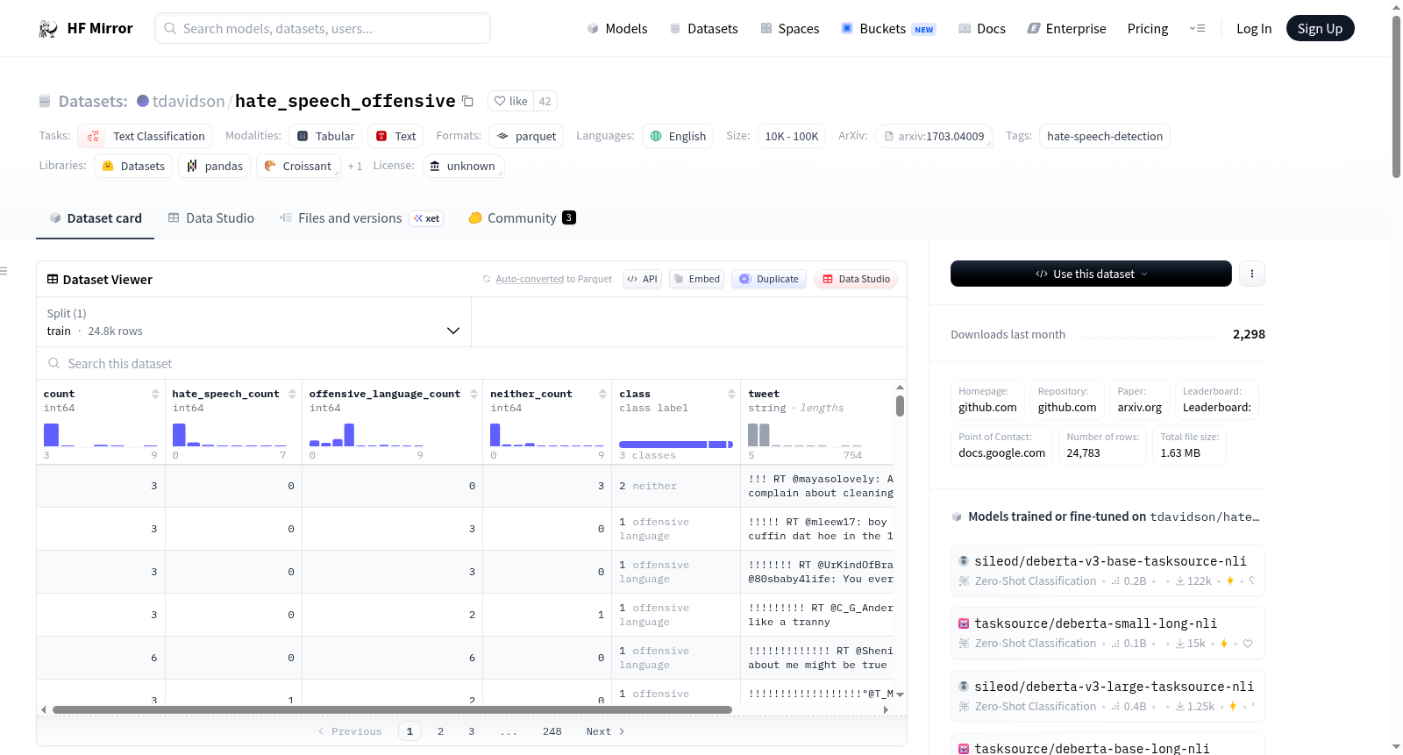Go to Spaces in navigation
This screenshot has height=755, width=1403.
[x=790, y=29]
